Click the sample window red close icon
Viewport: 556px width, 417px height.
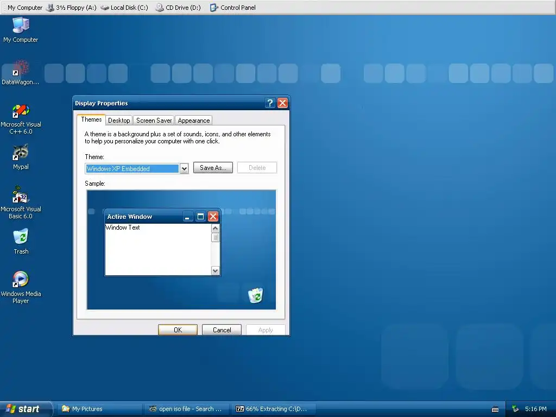point(213,216)
